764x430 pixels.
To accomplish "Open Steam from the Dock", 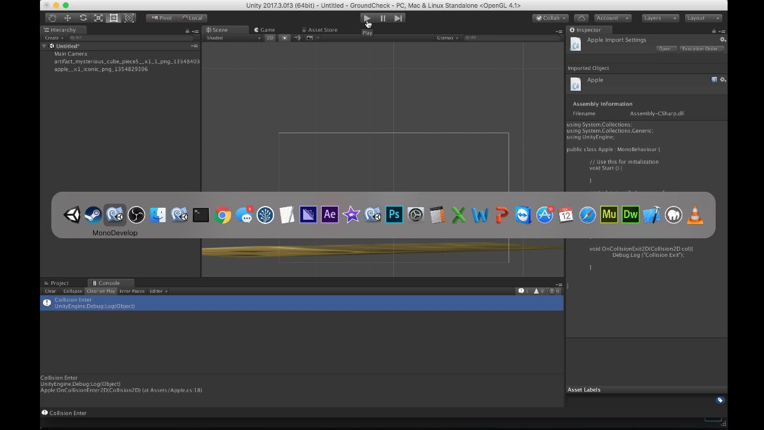I will pos(93,215).
